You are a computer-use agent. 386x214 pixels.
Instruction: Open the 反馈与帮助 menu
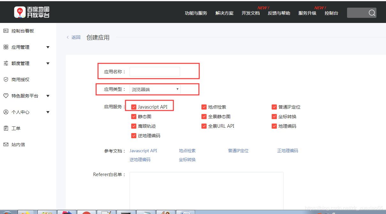tap(279, 13)
